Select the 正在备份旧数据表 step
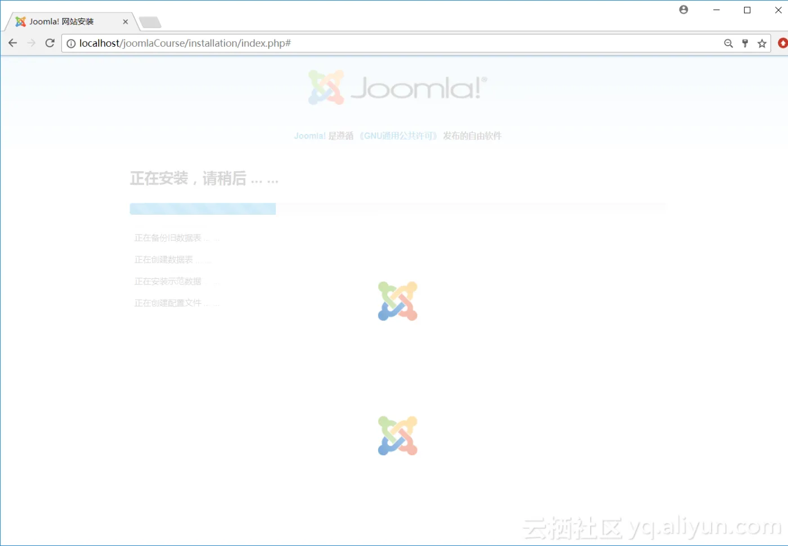Screen dimensions: 788x546 (176, 238)
